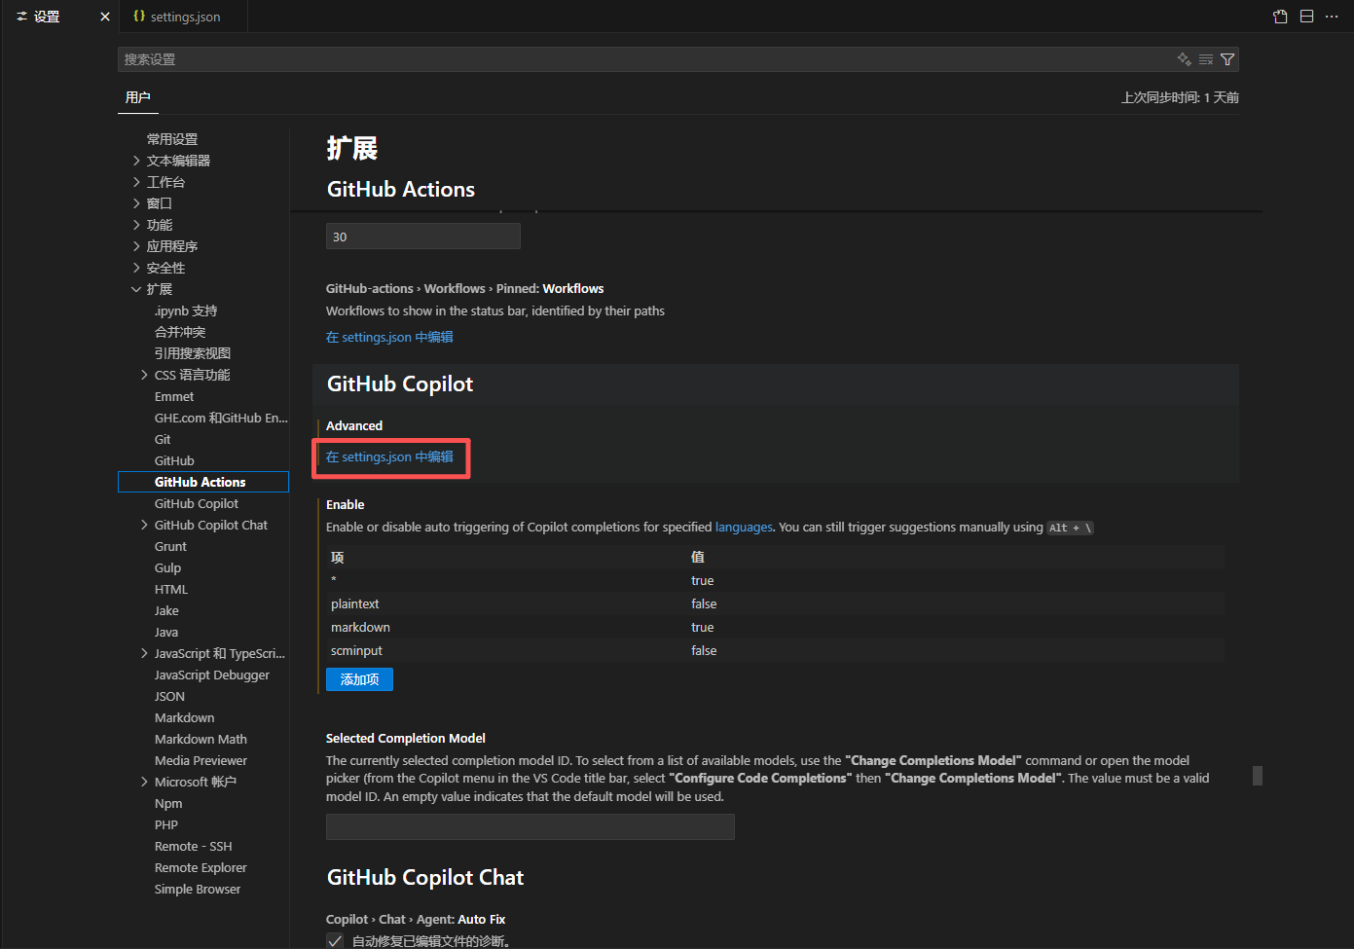The width and height of the screenshot is (1354, 949).
Task: Select the markdown row in Enable table
Action: click(x=776, y=627)
